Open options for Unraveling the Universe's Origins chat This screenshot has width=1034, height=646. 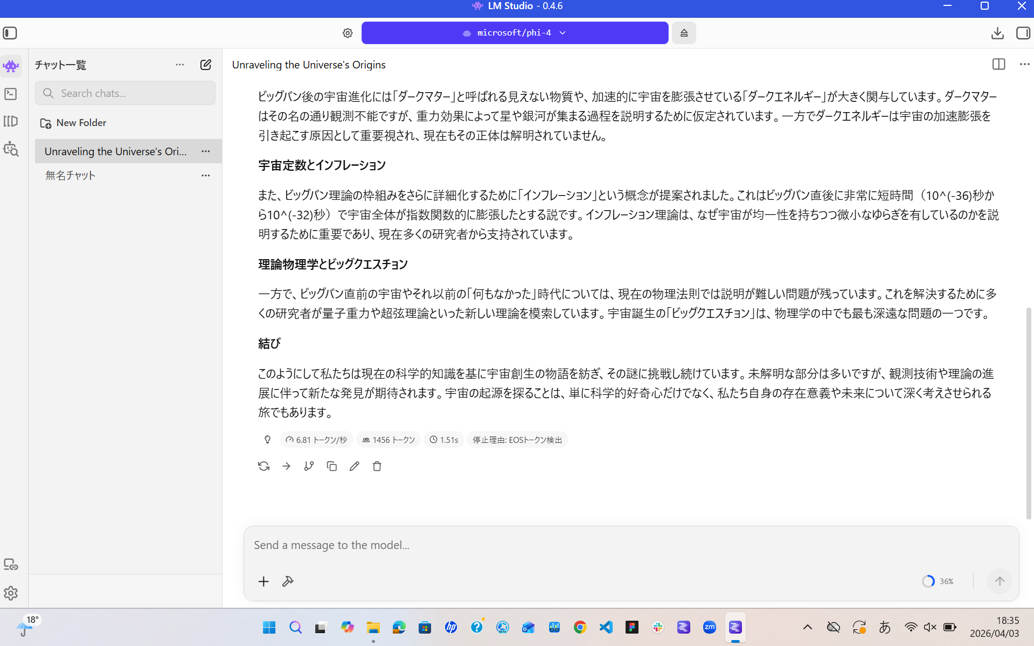point(205,151)
